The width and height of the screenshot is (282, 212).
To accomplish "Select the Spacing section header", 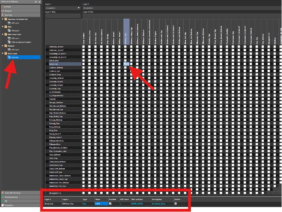I will coord(21,15).
